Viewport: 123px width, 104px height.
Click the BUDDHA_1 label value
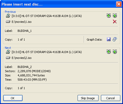(24, 31)
